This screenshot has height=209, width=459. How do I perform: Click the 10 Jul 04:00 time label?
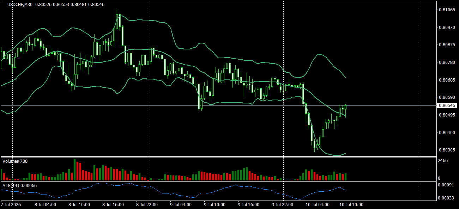click(x=317, y=205)
